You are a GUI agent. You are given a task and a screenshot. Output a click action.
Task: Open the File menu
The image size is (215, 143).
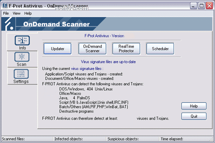point(6,13)
